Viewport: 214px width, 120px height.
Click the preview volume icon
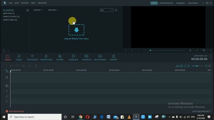tap(204, 50)
